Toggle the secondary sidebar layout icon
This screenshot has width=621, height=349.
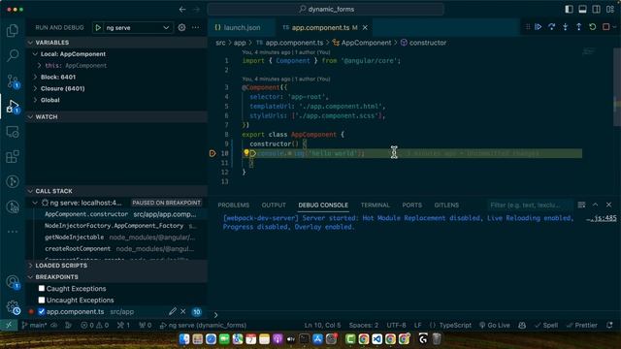[x=596, y=9]
